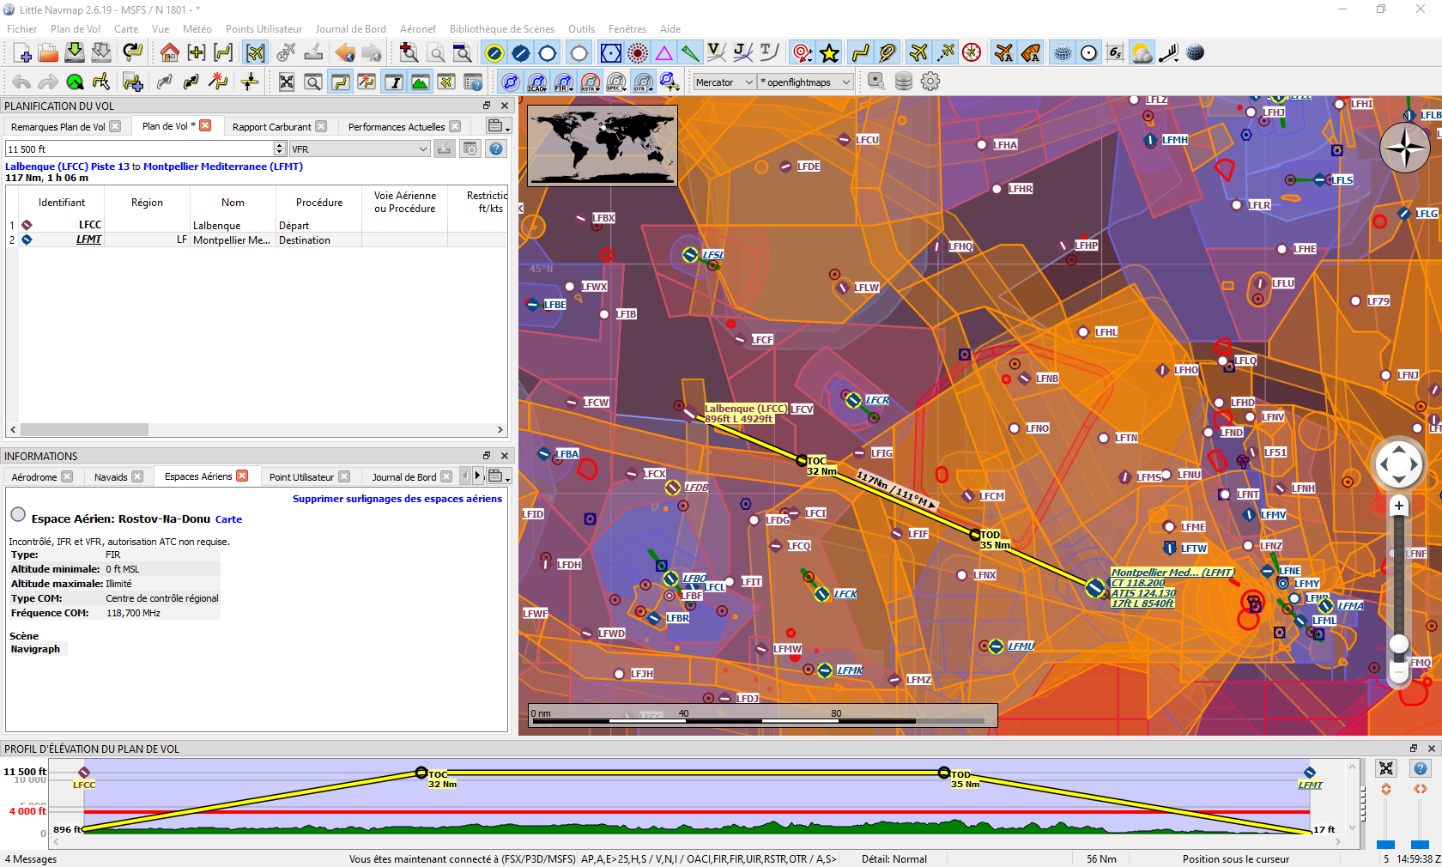
Task: Click the 11 500 ft altitude field
Action: click(137, 149)
